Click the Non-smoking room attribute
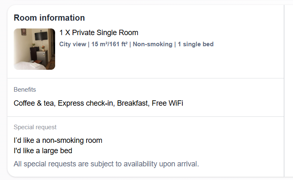This screenshot has width=293, height=180. (153, 44)
